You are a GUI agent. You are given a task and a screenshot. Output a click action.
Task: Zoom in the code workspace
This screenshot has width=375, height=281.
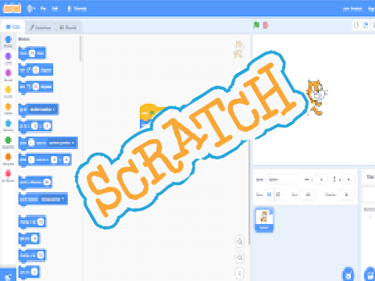coord(240,241)
